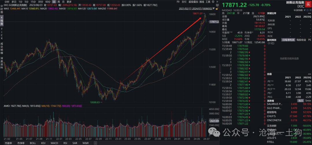Click the red buy icon
The height and width of the screenshot is (145, 312).
pos(308,4)
